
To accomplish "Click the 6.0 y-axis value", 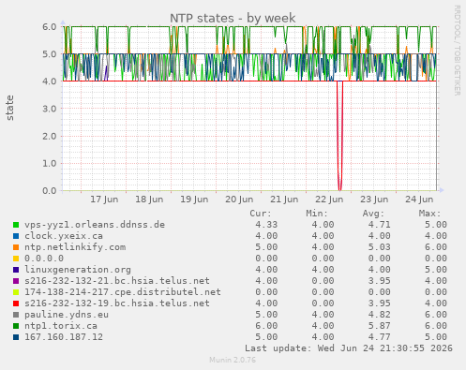I will (50, 26).
